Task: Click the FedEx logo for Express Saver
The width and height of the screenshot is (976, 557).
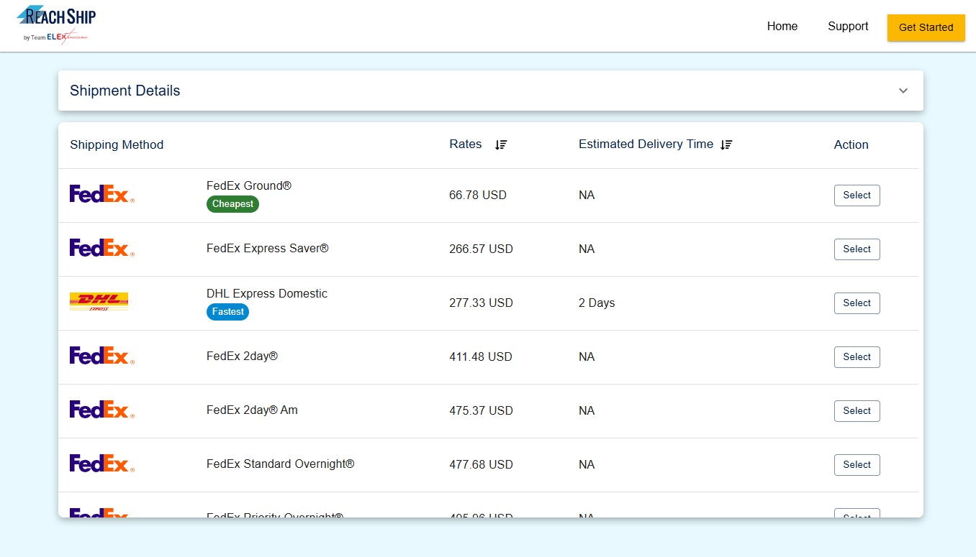Action: pyautogui.click(x=102, y=248)
